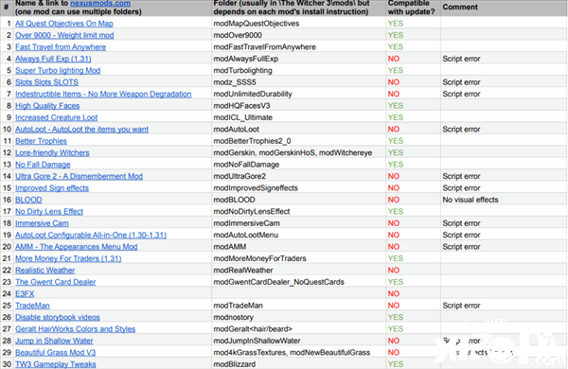568x369 pixels.
Task: Select the Compatible with update? header
Action: pyautogui.click(x=414, y=8)
